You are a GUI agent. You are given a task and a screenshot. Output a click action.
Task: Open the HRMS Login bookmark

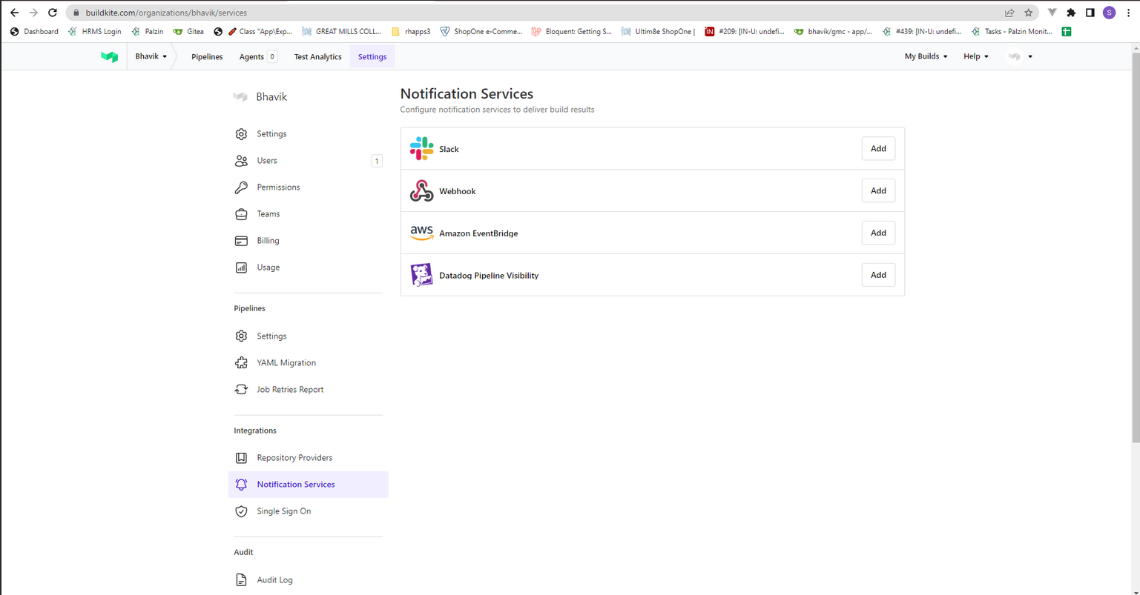pyautogui.click(x=94, y=32)
